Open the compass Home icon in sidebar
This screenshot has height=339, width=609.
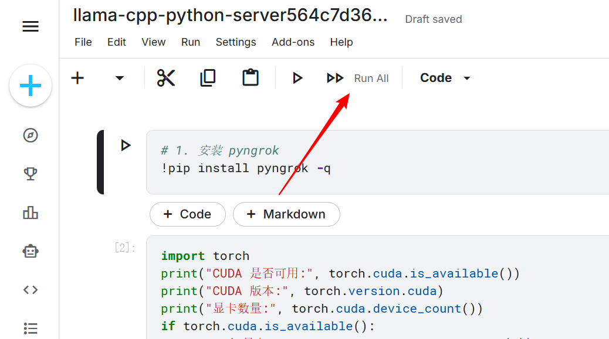[x=31, y=135]
